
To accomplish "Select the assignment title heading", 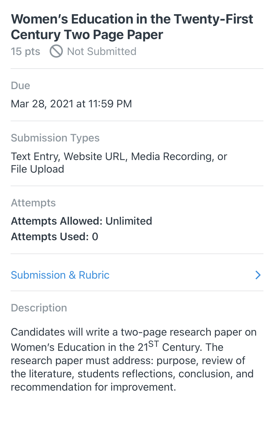I will tap(132, 27).
